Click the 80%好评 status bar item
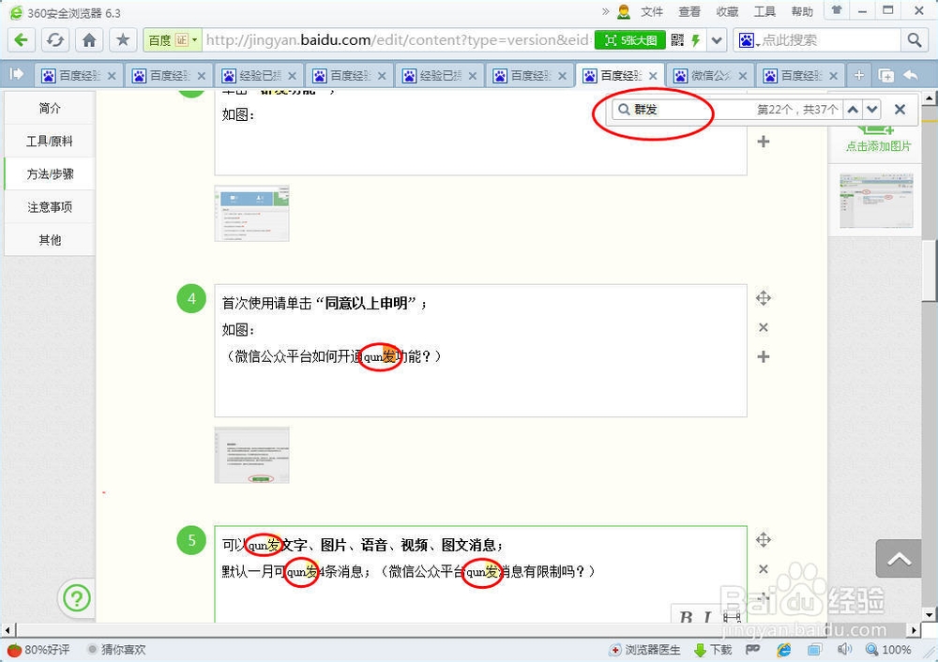Screen dimensions: 938x662 (x=38, y=650)
